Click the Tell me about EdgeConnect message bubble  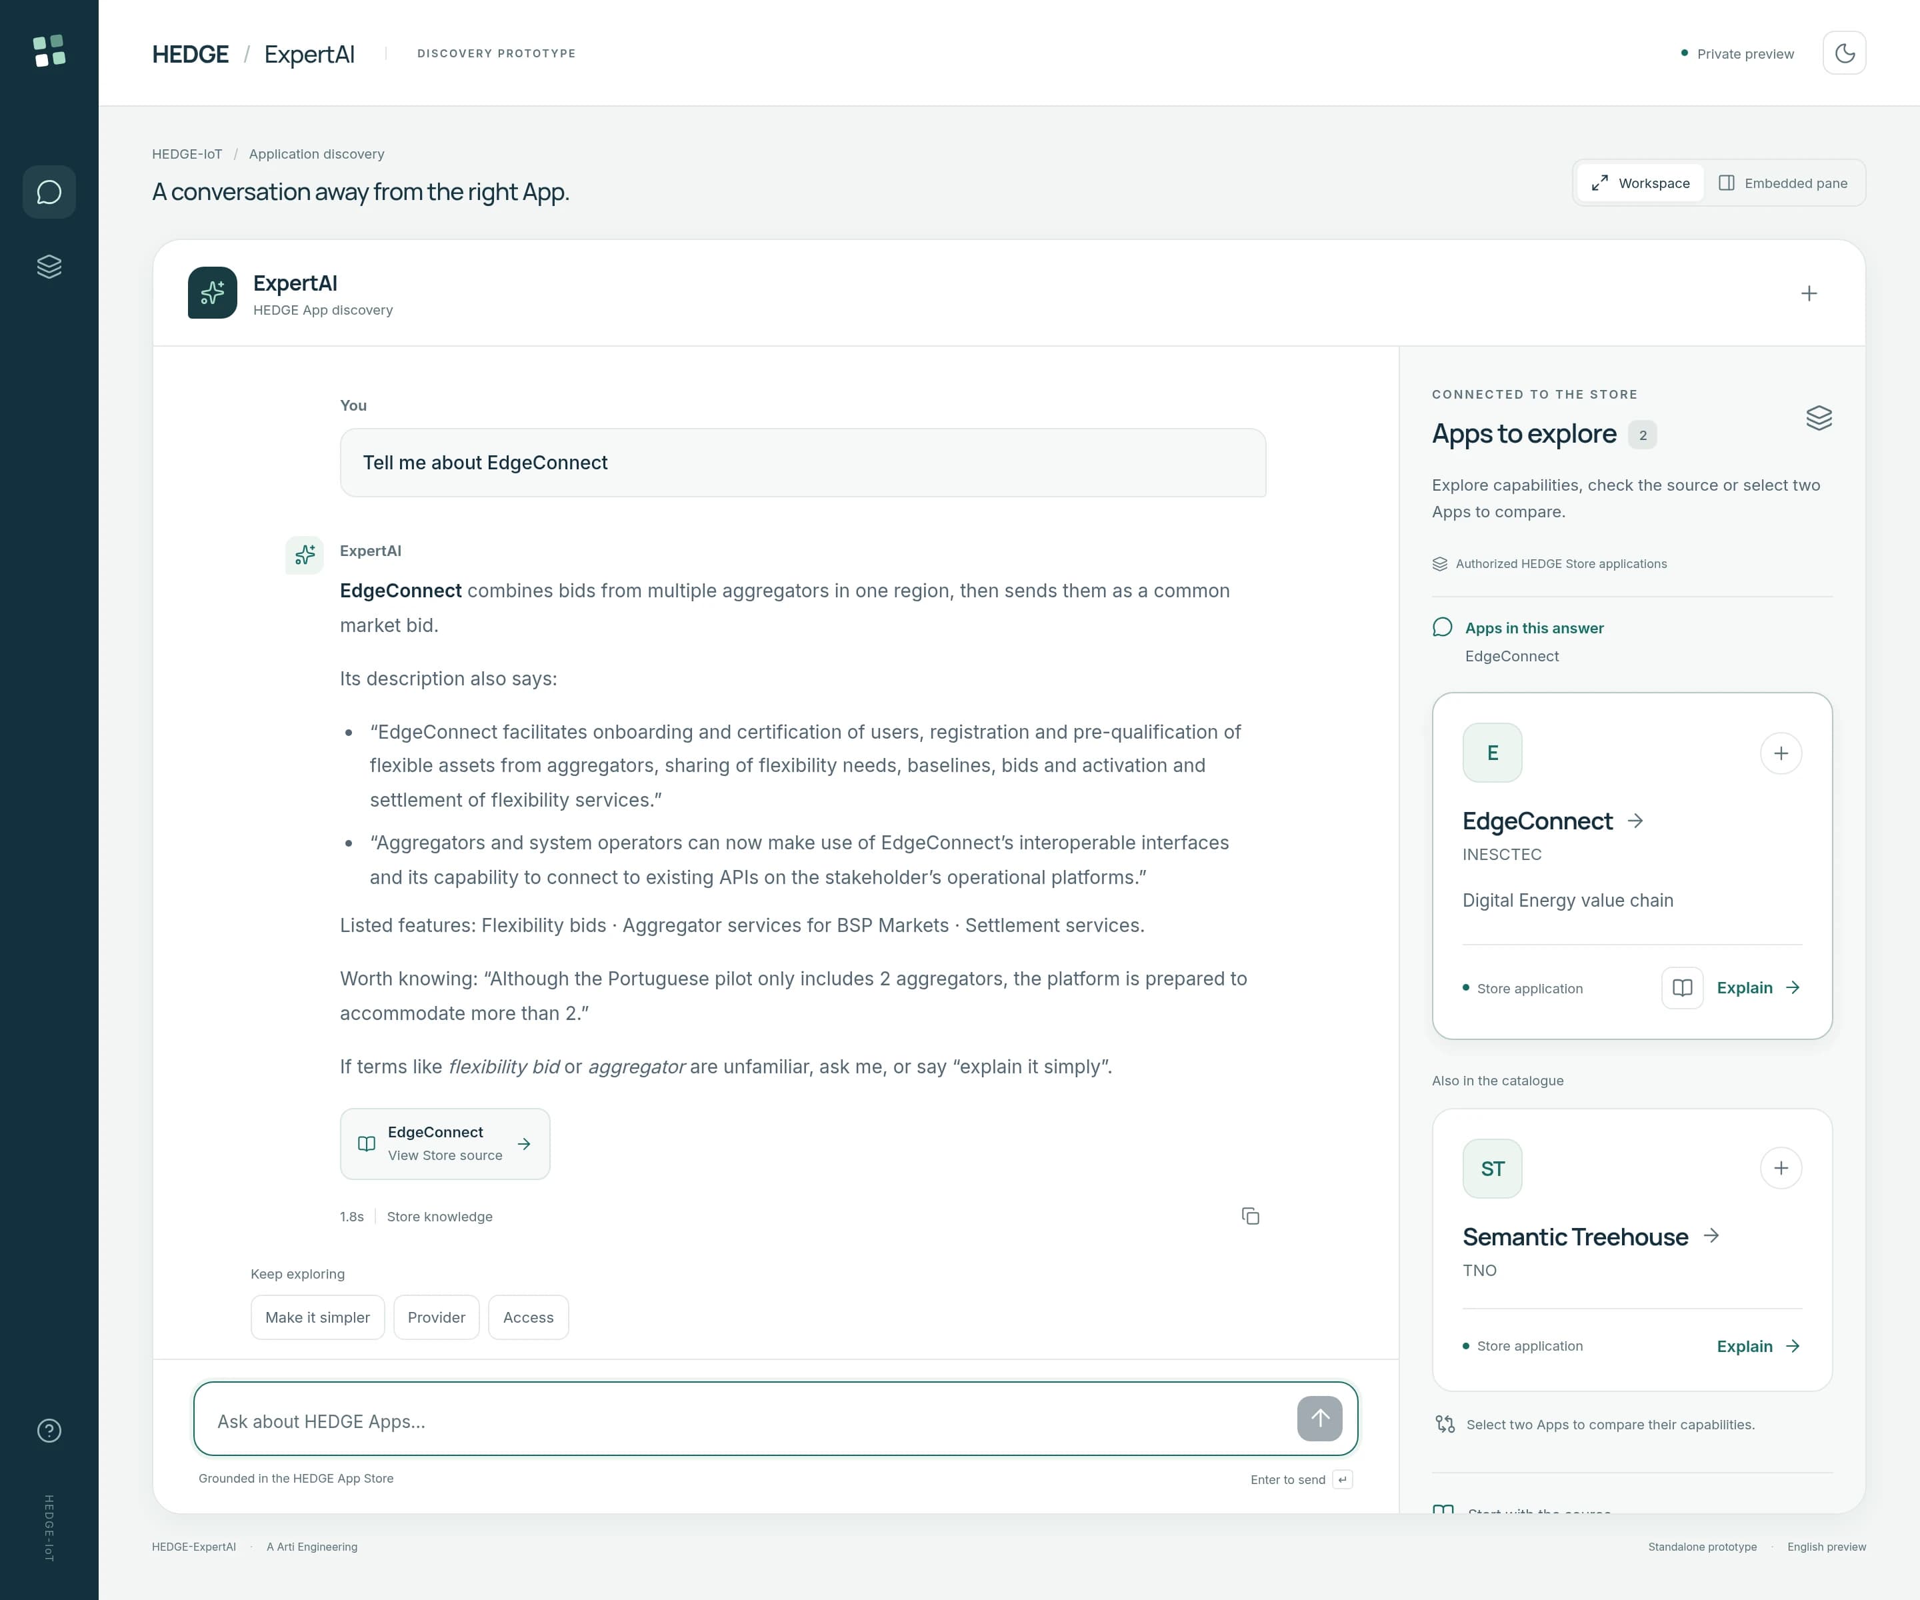pos(803,463)
